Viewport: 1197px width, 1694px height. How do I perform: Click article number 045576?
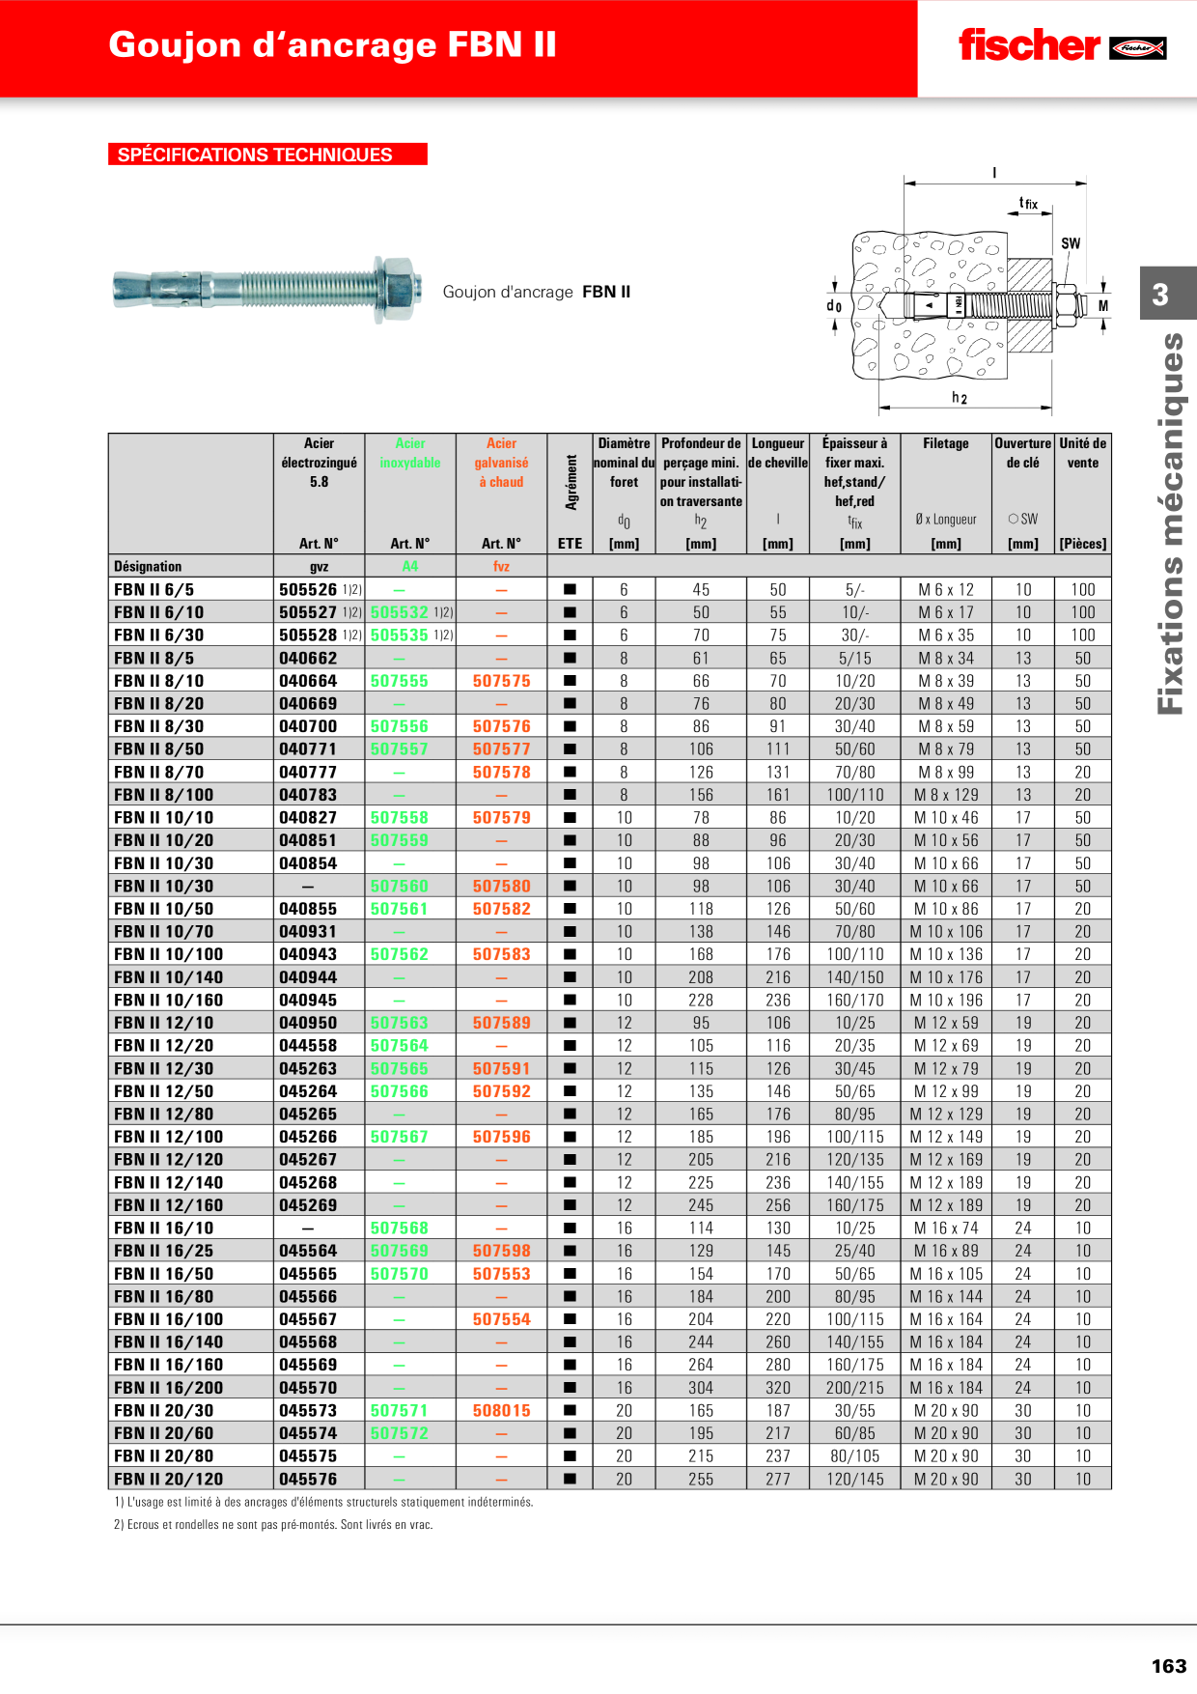click(308, 1479)
